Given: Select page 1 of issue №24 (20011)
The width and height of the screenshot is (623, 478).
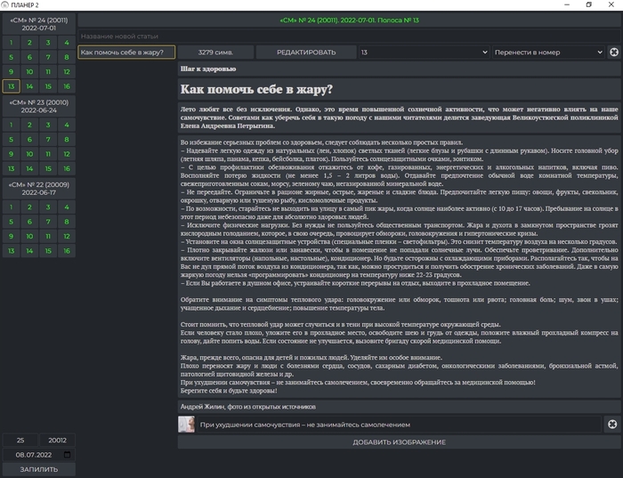Looking at the screenshot, I should tap(11, 42).
